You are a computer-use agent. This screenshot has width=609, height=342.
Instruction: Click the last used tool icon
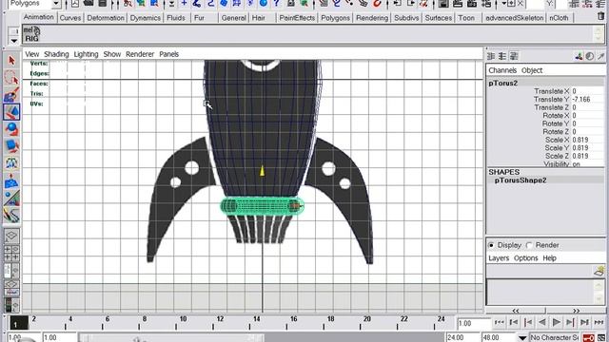(11, 216)
